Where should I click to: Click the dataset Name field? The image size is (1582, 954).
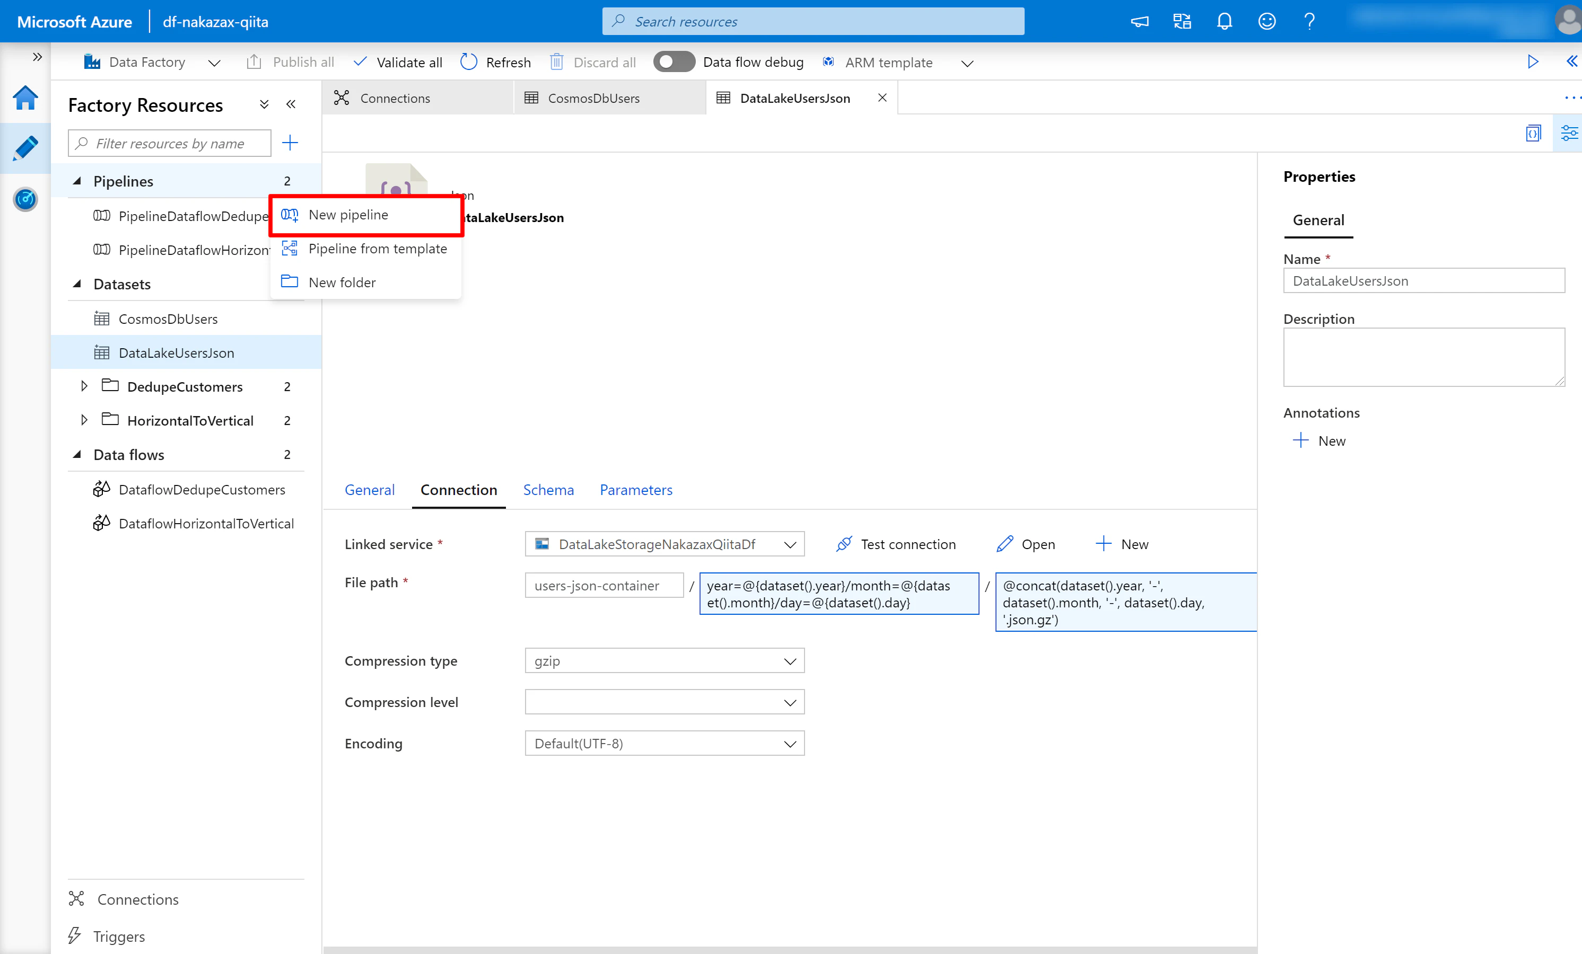coord(1424,281)
